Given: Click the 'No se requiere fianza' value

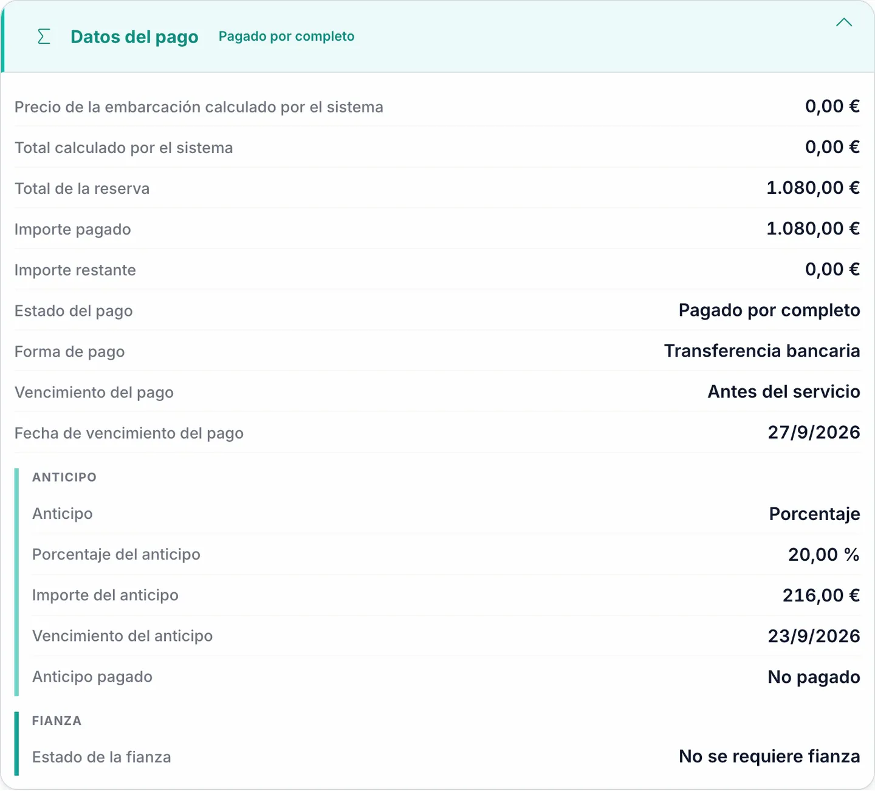Looking at the screenshot, I should point(769,756).
